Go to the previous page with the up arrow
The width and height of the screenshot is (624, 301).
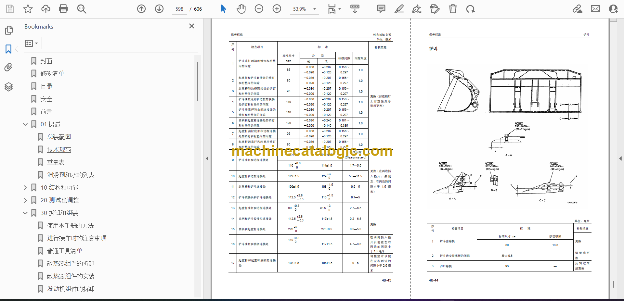coord(141,9)
